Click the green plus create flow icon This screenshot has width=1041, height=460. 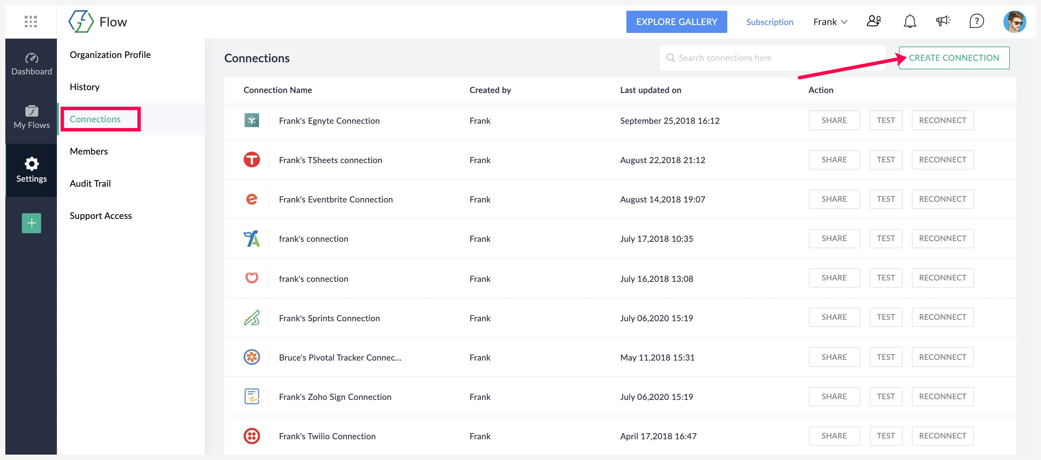point(31,223)
